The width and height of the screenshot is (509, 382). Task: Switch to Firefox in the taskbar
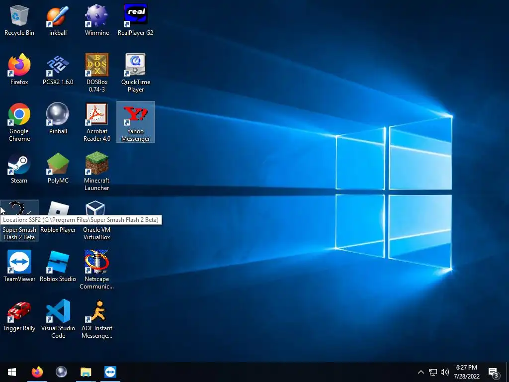[x=37, y=372]
